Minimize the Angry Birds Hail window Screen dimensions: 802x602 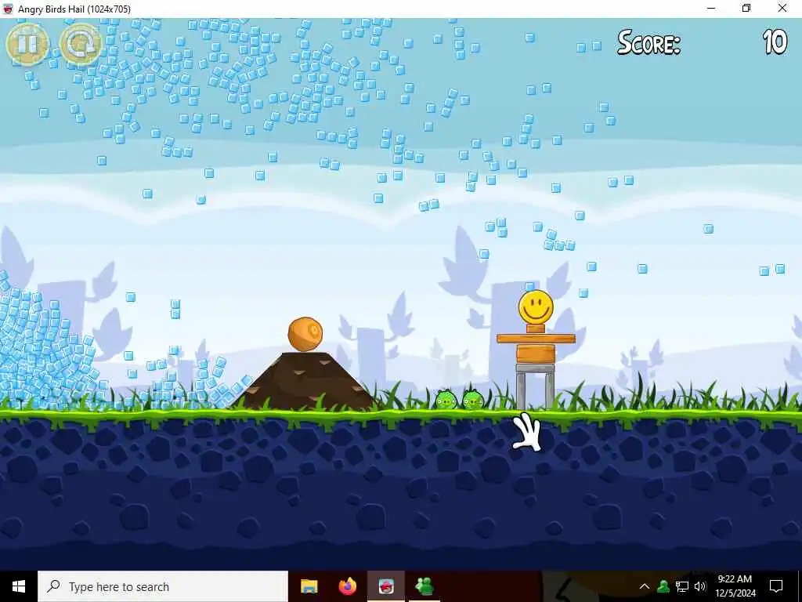pyautogui.click(x=711, y=9)
